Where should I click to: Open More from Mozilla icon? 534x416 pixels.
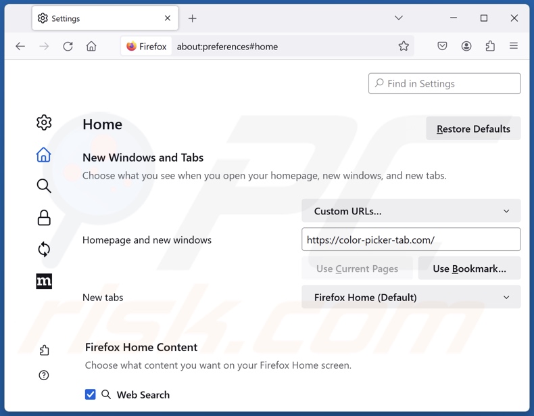coord(44,281)
